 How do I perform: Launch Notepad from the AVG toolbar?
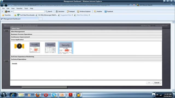[71, 11]
